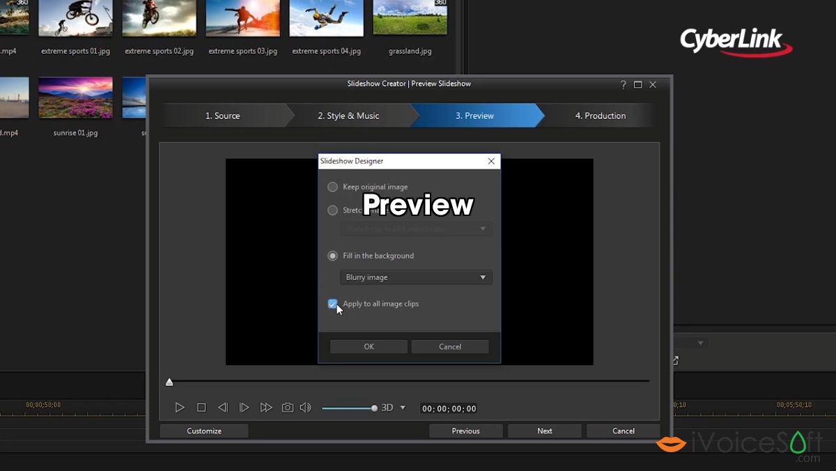Switch to the 2. Style & Music step
This screenshot has height=471, width=836.
348,116
